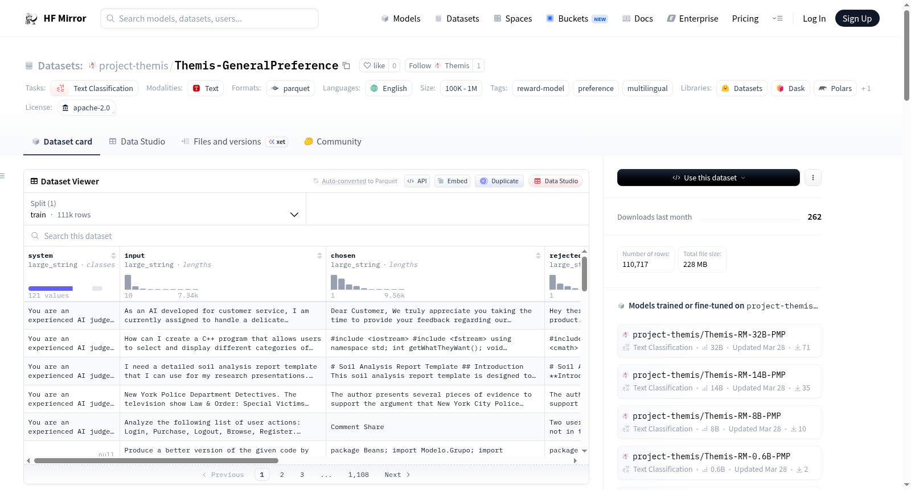911x490 pixels.
Task: Select the English language tag
Action: coord(389,88)
